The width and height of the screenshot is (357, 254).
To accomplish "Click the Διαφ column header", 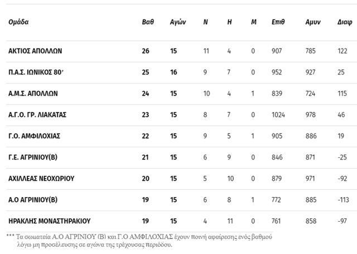I will 344,22.
